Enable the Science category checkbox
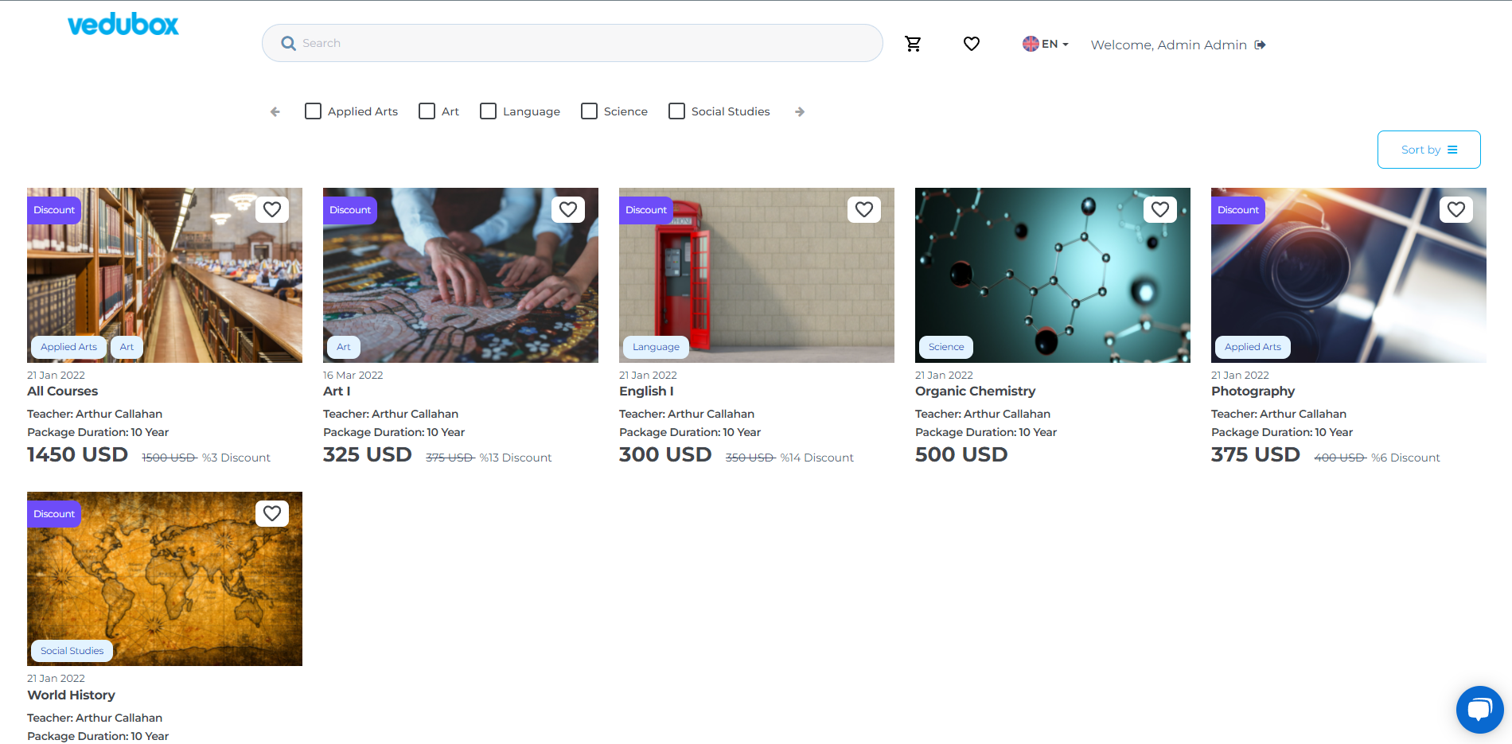This screenshot has height=744, width=1512. pyautogui.click(x=589, y=111)
